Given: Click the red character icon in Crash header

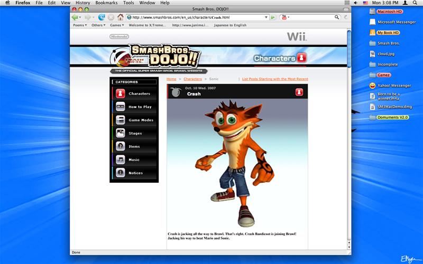Looking at the screenshot, I should click(x=299, y=92).
